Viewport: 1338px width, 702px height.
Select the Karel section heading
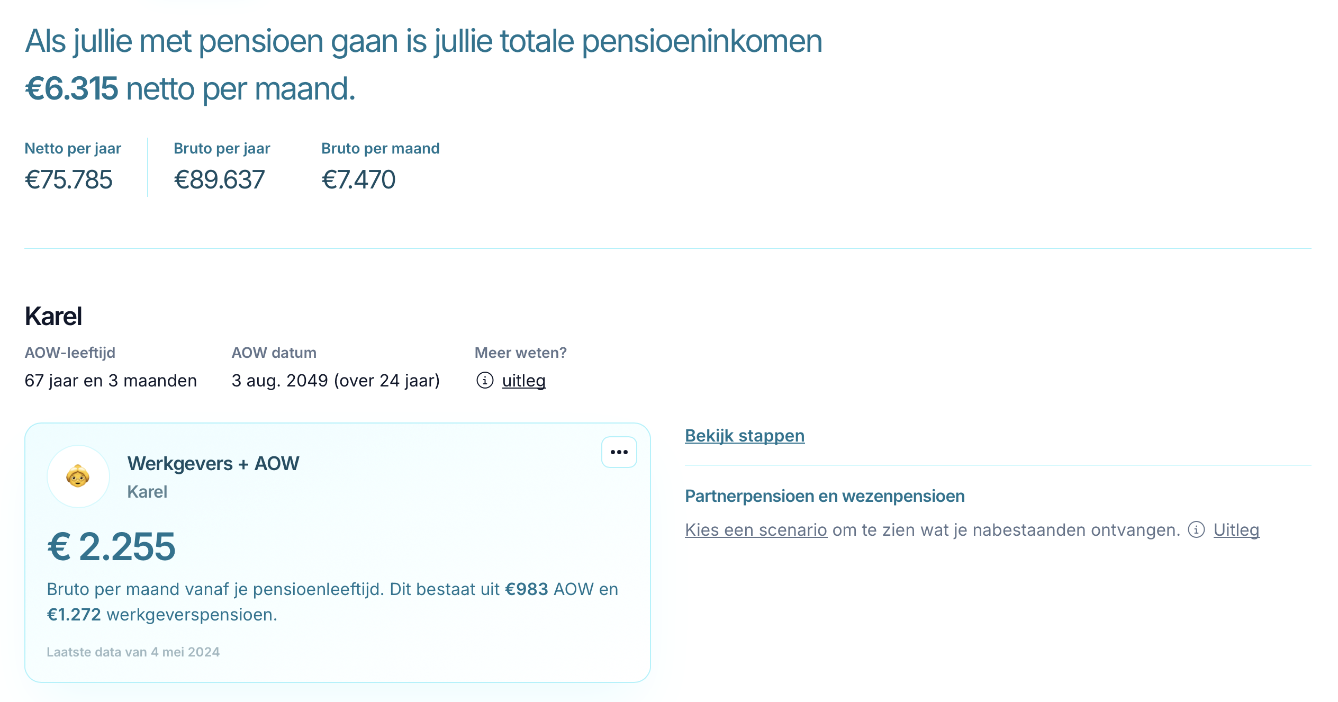point(53,317)
